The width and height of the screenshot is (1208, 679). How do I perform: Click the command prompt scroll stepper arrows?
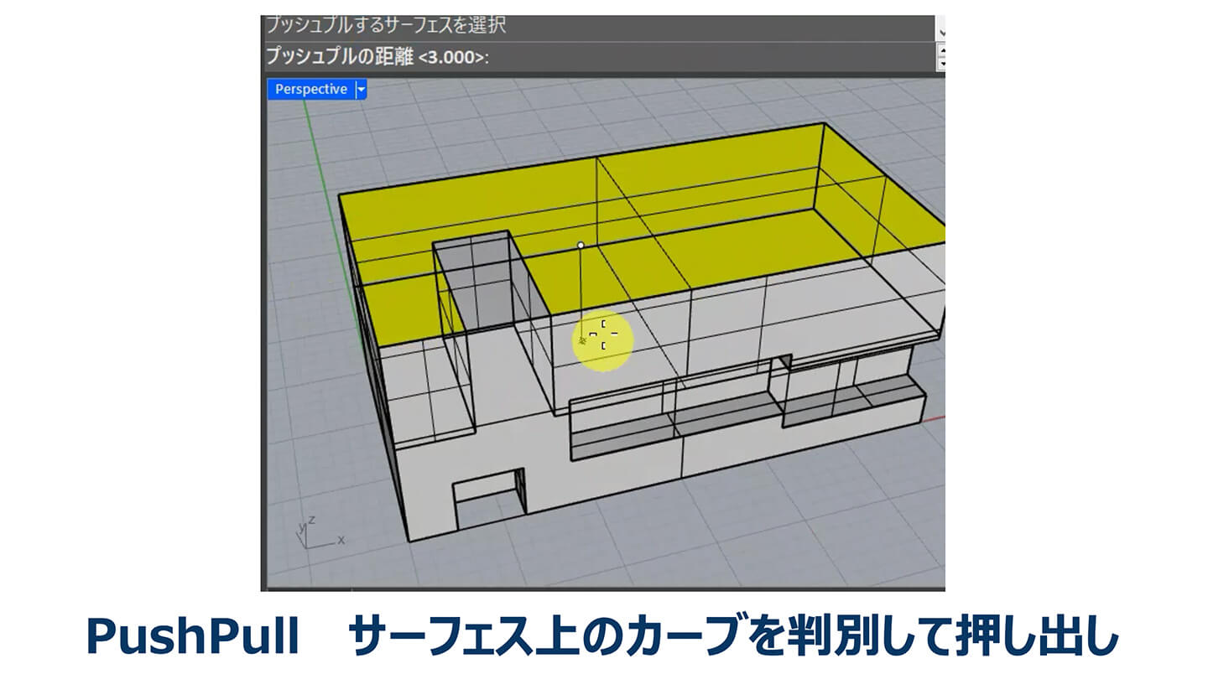pyautogui.click(x=941, y=57)
